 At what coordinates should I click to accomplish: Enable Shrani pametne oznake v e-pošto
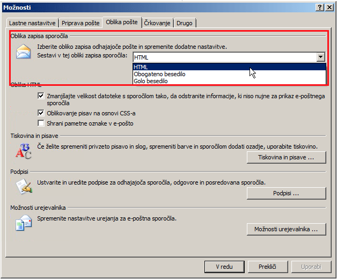(x=41, y=123)
